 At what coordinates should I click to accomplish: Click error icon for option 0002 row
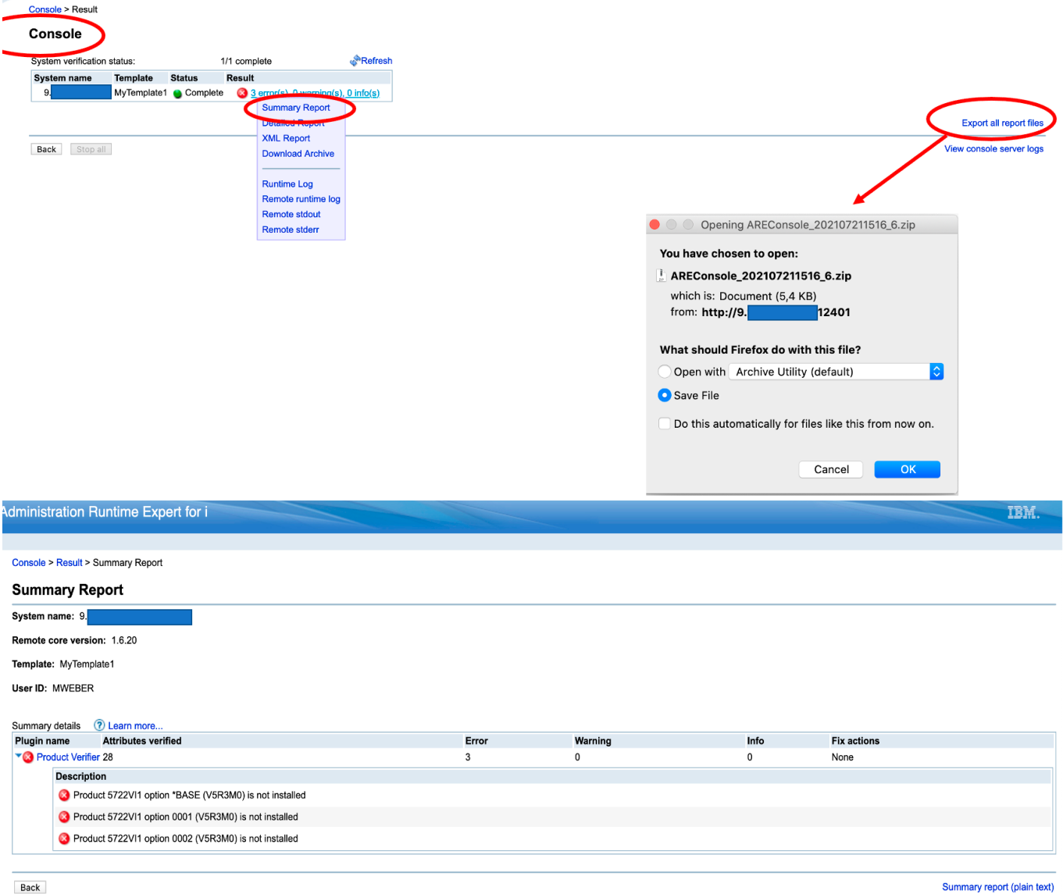pos(64,839)
